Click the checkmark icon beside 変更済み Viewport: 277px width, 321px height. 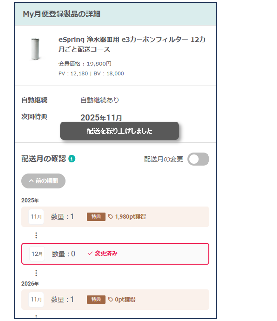coord(90,254)
